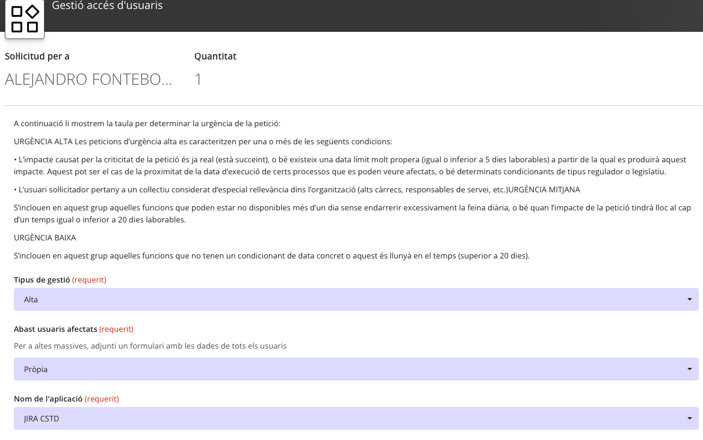This screenshot has height=440, width=703.
Task: Click the Quantitat value 1
Action: (x=198, y=79)
